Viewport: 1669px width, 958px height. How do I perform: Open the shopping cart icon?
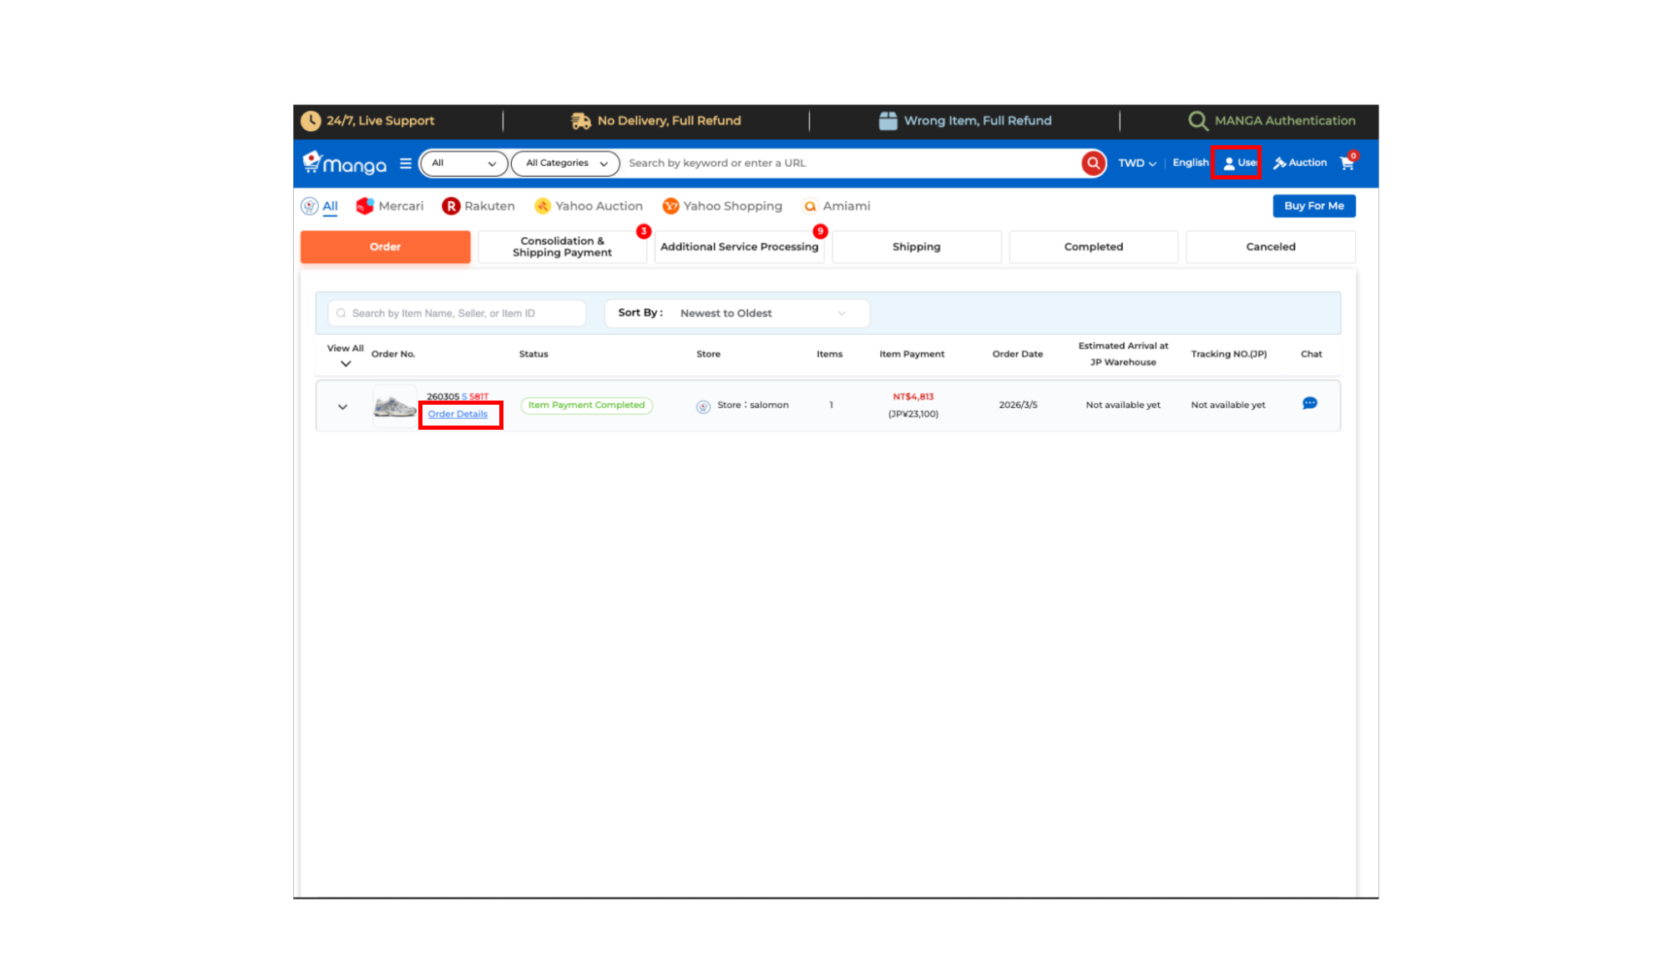coord(1347,164)
